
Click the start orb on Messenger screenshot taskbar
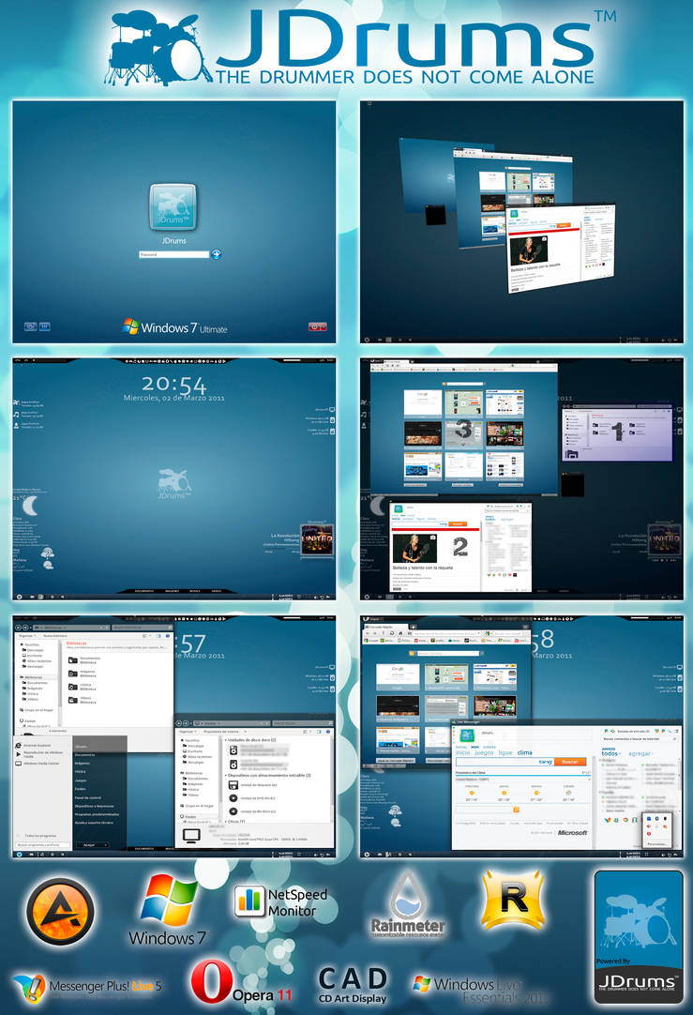(x=367, y=855)
